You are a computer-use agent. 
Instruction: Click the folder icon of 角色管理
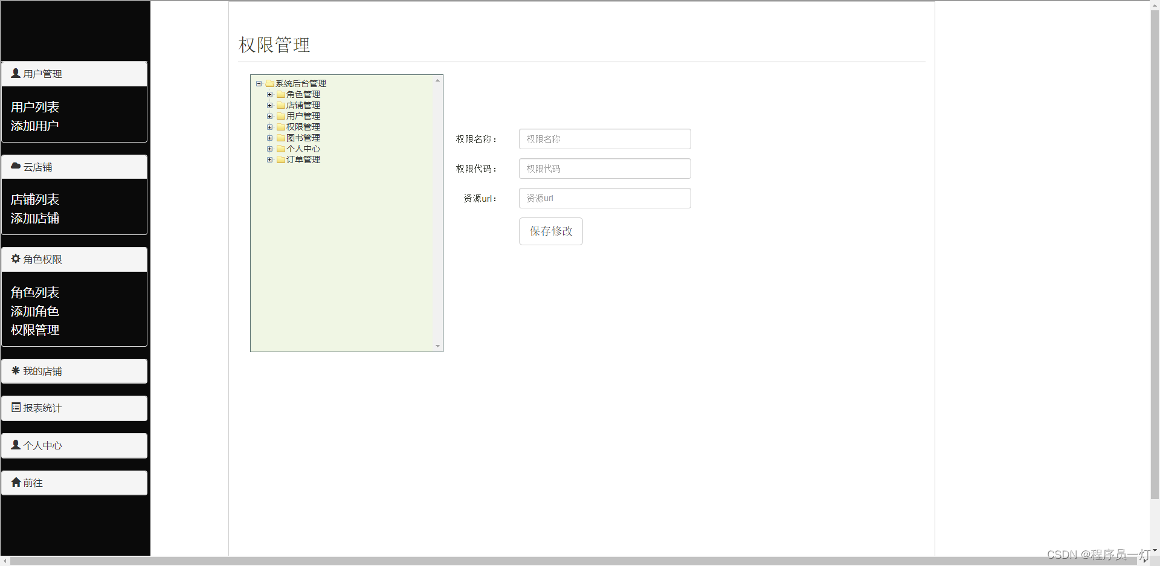(x=281, y=94)
